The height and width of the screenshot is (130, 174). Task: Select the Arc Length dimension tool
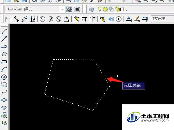24,19
